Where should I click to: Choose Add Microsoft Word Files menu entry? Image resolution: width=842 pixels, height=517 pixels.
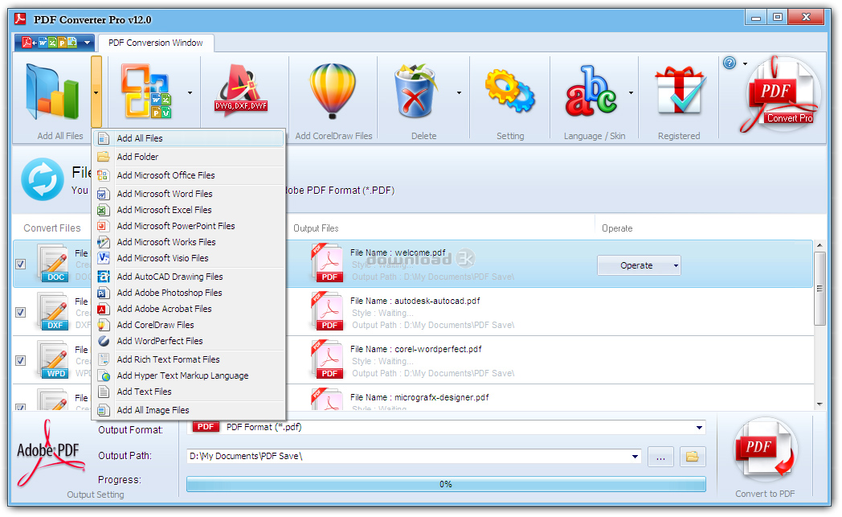(189, 194)
